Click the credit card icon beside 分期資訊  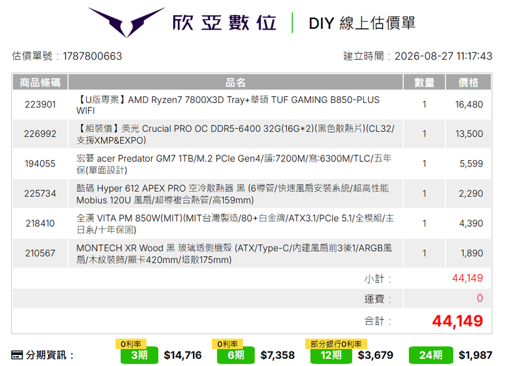17,355
